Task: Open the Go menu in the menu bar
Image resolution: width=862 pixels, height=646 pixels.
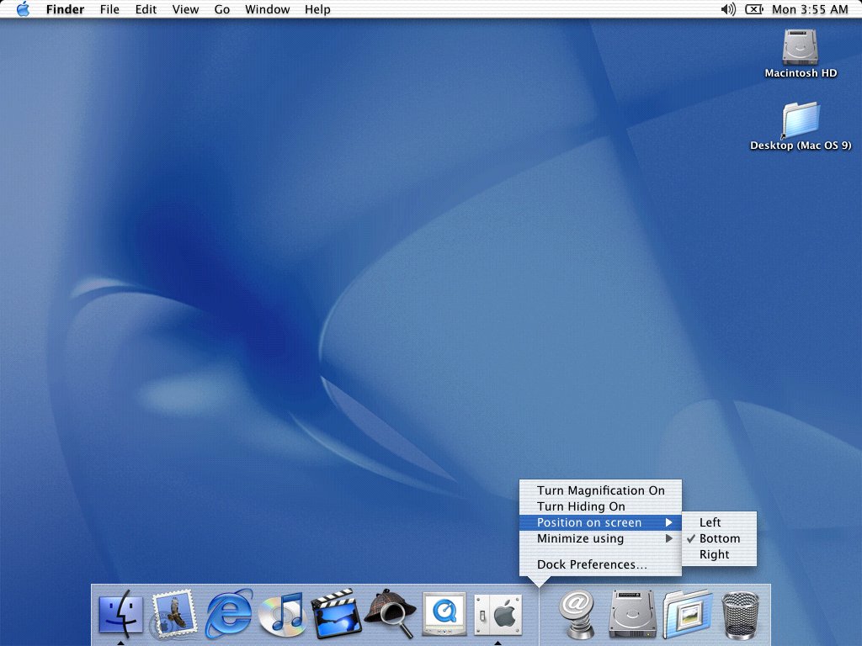Action: [x=221, y=9]
